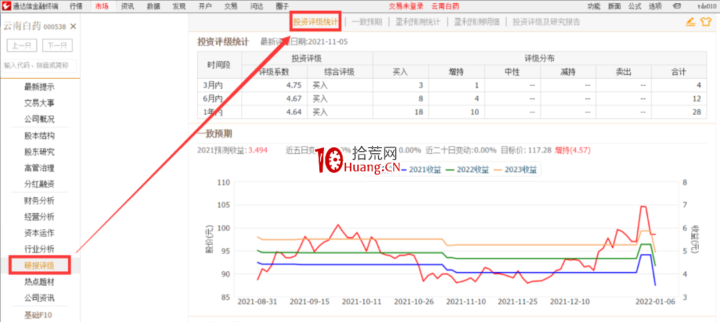Open the 功能 menu
This screenshot has width=720, height=322.
594,7
